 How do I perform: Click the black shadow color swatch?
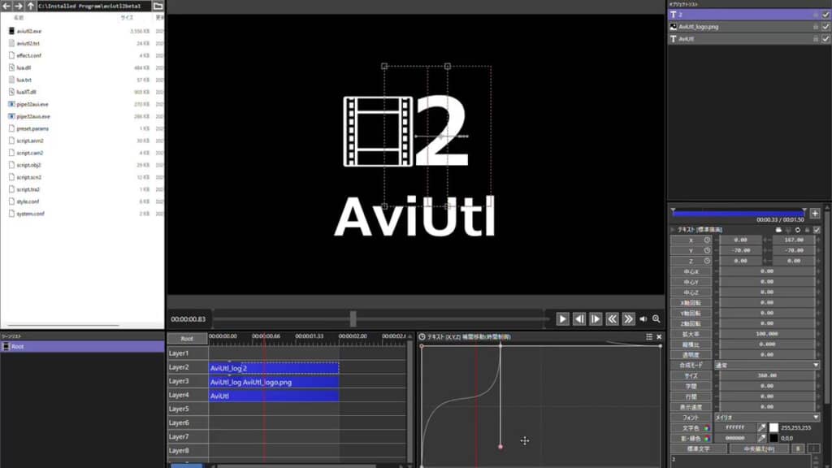(x=773, y=438)
